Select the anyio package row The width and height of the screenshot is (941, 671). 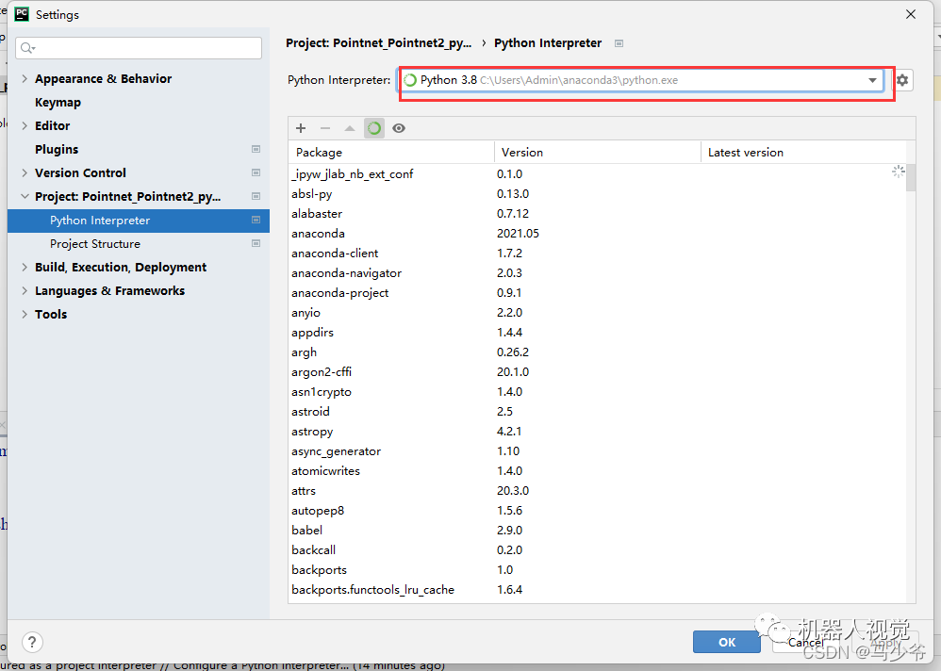pyautogui.click(x=597, y=313)
